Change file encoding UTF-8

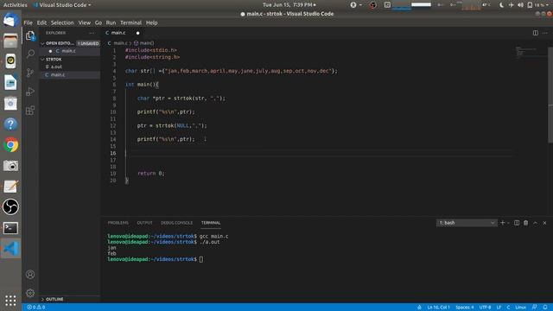tap(486, 308)
